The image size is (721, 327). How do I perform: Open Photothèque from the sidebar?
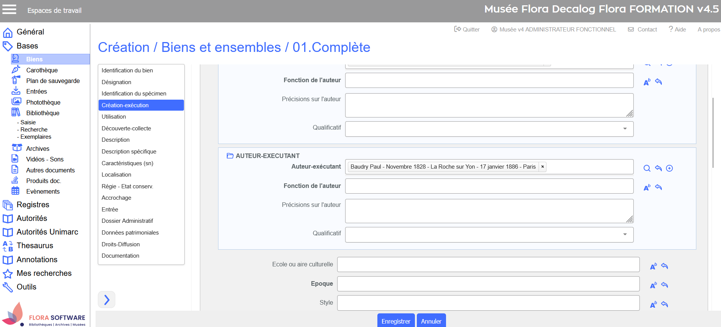click(x=43, y=102)
